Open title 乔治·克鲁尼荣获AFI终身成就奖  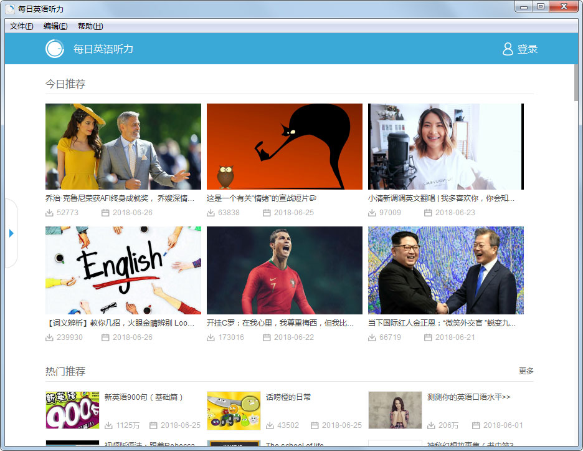(120, 198)
